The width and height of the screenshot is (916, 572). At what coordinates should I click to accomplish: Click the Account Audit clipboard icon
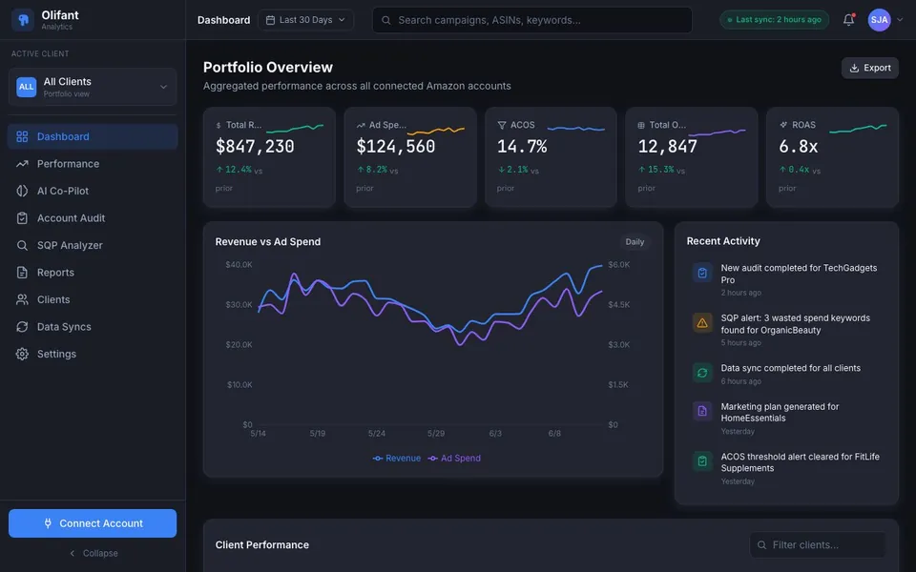tap(22, 218)
